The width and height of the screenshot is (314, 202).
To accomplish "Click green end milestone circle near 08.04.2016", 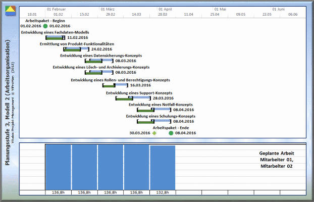I will [171, 133].
